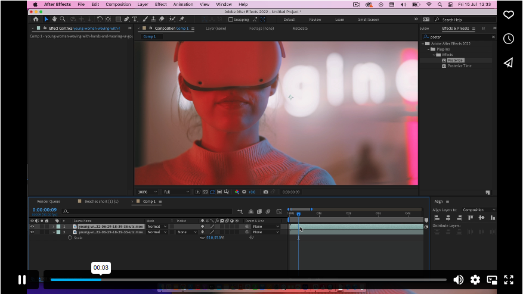Open the Graph Editor icon in timeline
Viewport: 523px width, 294px height.
click(279, 211)
